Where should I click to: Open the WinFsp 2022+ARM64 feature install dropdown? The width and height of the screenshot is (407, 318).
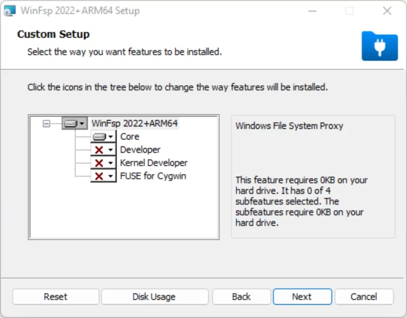(x=75, y=123)
